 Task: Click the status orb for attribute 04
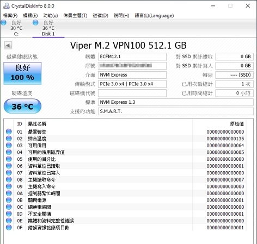9,152
